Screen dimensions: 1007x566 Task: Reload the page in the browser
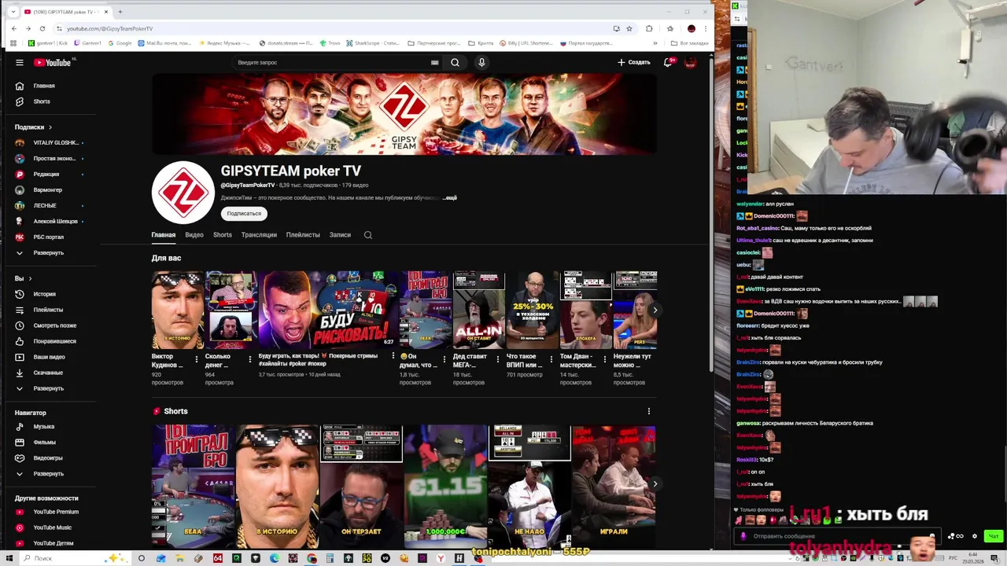click(x=42, y=28)
